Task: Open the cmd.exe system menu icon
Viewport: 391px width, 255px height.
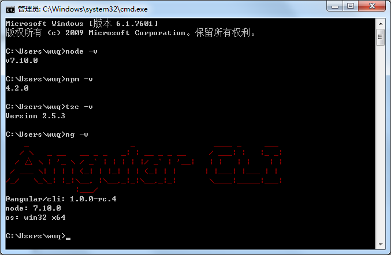Action: pyautogui.click(x=10, y=9)
